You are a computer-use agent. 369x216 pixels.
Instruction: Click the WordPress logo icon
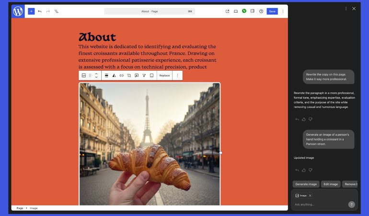tap(18, 11)
